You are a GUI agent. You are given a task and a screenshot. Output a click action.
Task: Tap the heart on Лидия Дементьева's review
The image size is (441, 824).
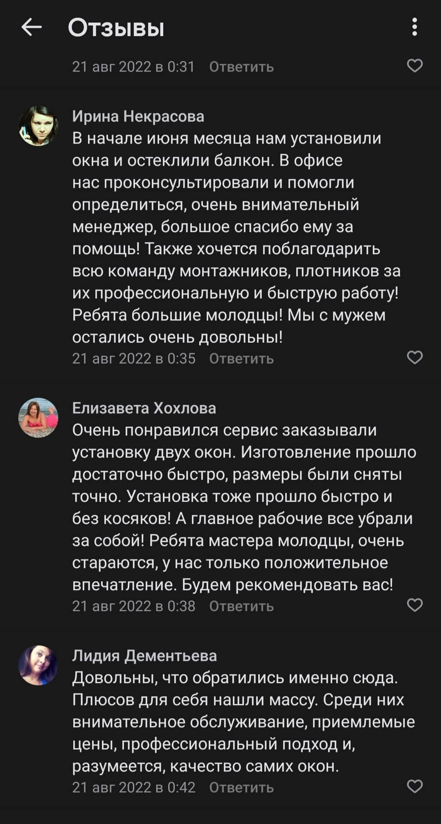414,786
